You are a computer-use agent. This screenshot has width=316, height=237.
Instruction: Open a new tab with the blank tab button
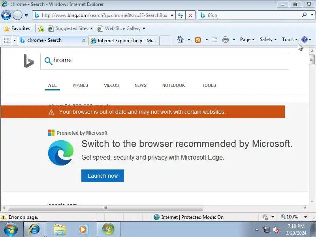[x=165, y=41]
